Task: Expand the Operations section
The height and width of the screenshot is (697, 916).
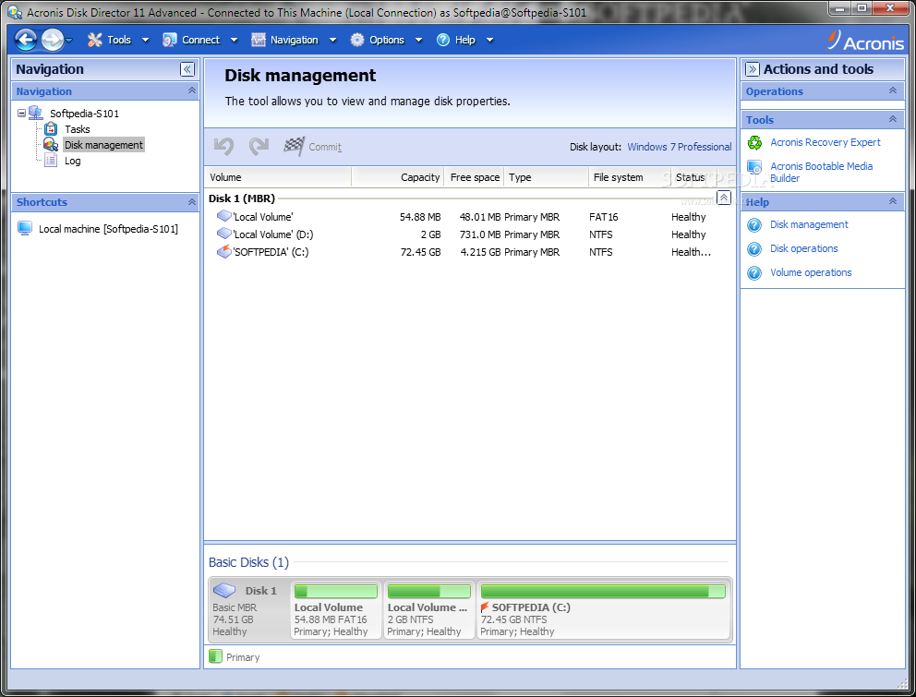Action: [893, 91]
